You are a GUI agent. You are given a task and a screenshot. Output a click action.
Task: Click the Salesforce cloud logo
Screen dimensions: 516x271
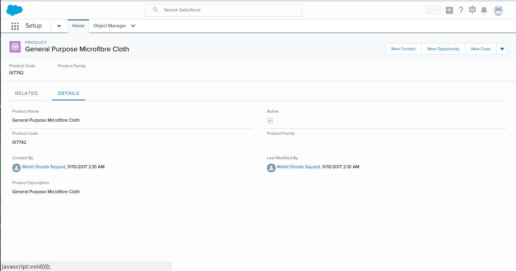(x=15, y=10)
